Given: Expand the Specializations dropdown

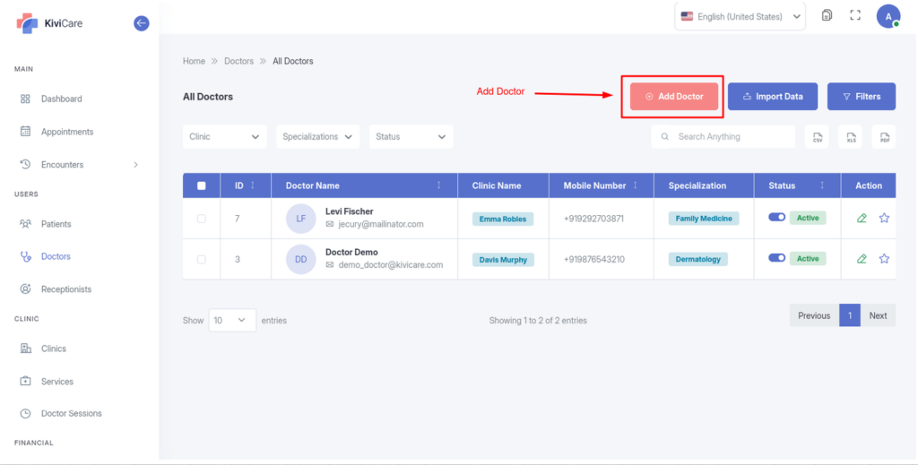Looking at the screenshot, I should pos(318,137).
